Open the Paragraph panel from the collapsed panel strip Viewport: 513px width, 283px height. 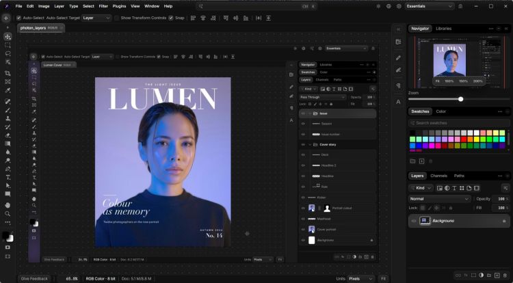click(x=398, y=85)
